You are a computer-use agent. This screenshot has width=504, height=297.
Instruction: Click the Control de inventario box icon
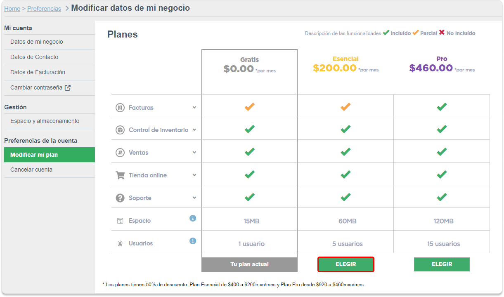[x=120, y=130]
